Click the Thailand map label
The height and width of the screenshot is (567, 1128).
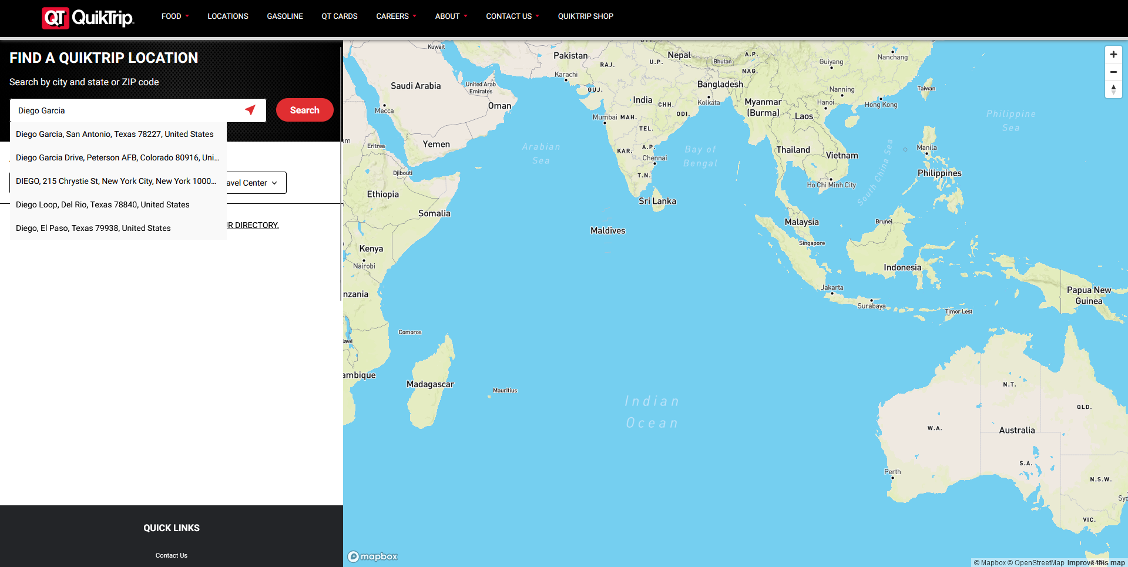[x=793, y=150]
